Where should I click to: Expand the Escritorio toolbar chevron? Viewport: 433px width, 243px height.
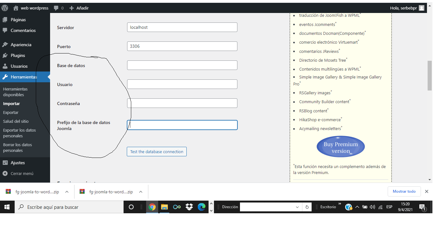point(340,204)
